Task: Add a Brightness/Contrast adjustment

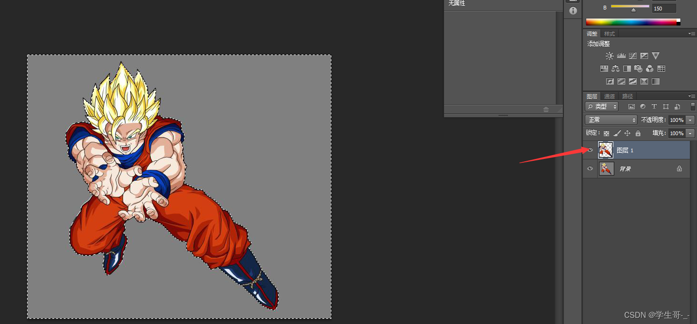Action: (x=610, y=56)
